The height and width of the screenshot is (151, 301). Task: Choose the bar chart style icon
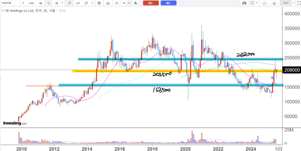click(86, 3)
